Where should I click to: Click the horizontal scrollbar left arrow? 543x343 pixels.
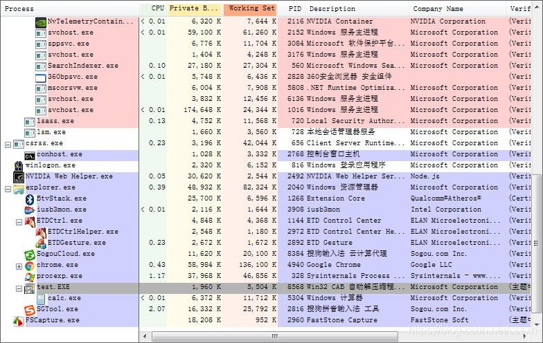(145, 336)
